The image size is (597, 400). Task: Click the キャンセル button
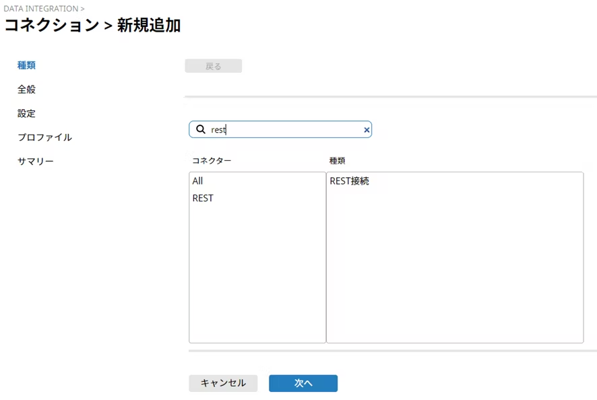(x=223, y=383)
